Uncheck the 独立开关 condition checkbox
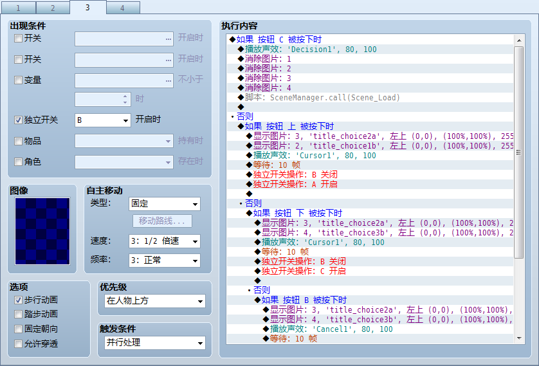Screen dimensions: 539x366 tap(18, 120)
